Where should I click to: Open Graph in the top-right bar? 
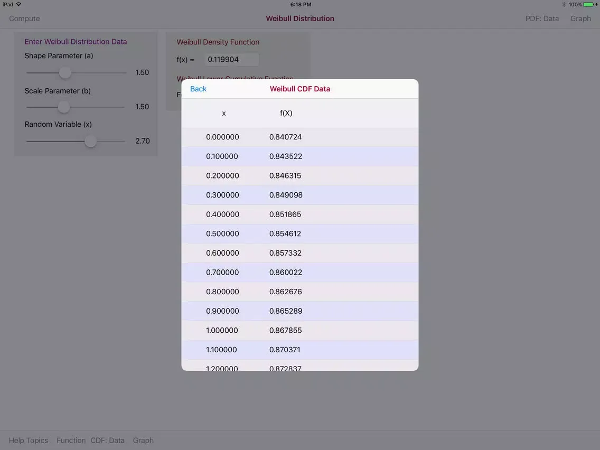(x=580, y=18)
